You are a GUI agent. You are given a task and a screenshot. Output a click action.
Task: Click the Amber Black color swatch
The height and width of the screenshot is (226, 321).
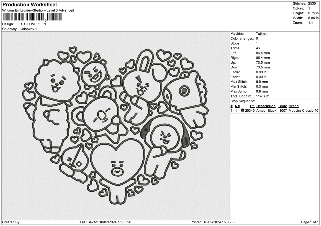tap(242, 110)
